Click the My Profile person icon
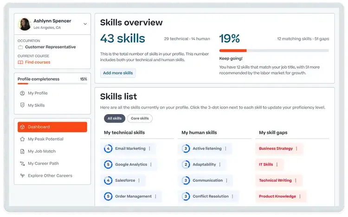348x217 pixels. (22, 93)
